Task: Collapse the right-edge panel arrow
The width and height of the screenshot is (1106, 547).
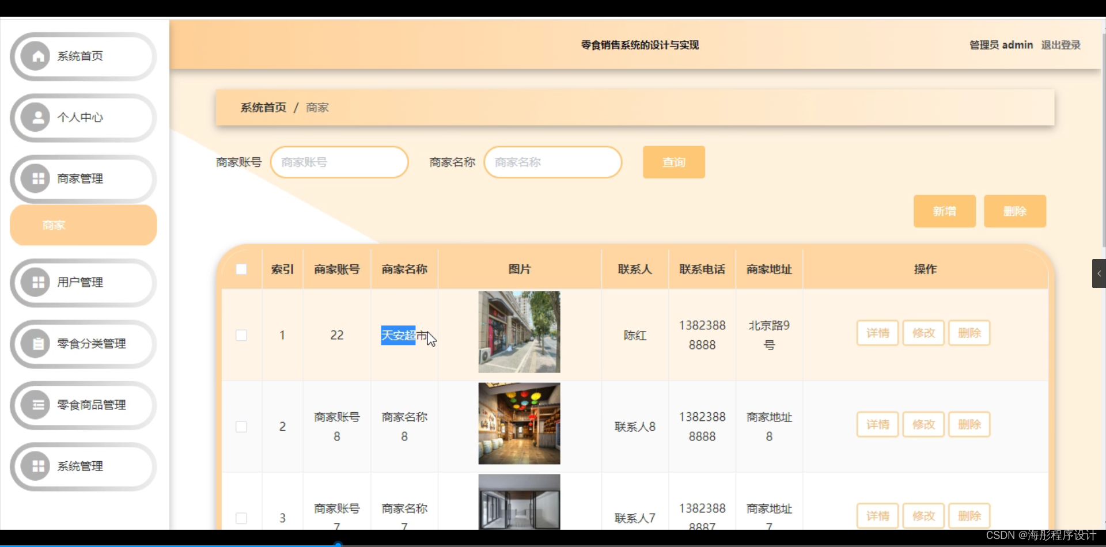Action: point(1099,273)
